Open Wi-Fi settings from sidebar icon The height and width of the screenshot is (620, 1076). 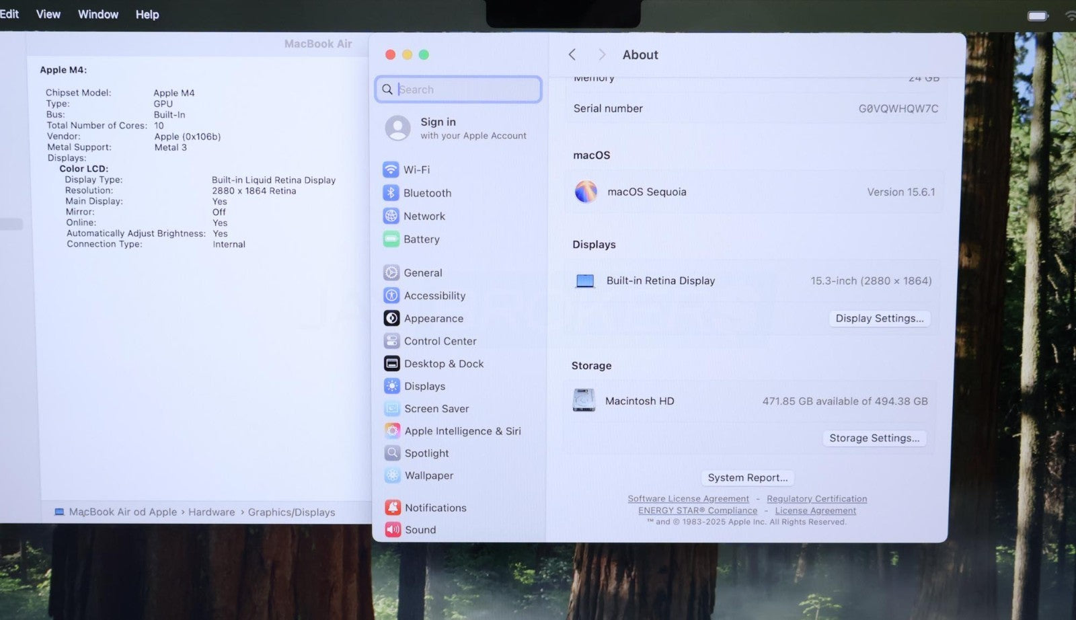[x=391, y=169]
